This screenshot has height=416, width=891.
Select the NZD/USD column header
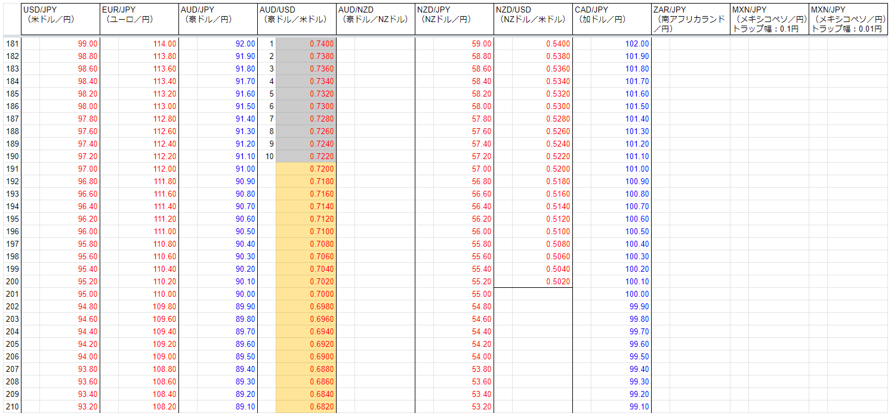click(x=533, y=19)
